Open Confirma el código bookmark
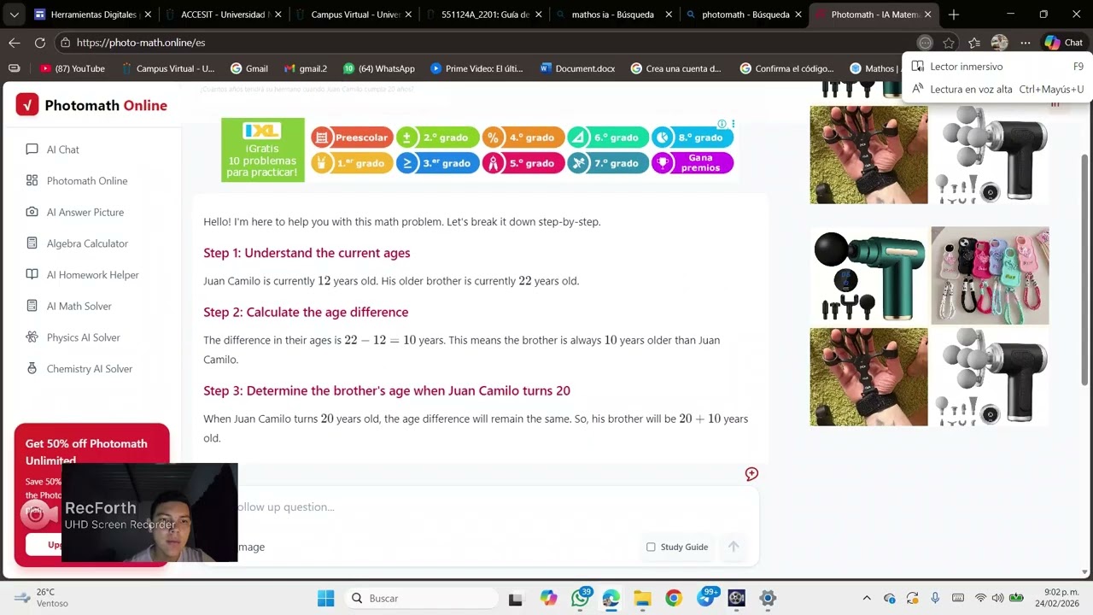Viewport: 1093px width, 615px height. [787, 68]
